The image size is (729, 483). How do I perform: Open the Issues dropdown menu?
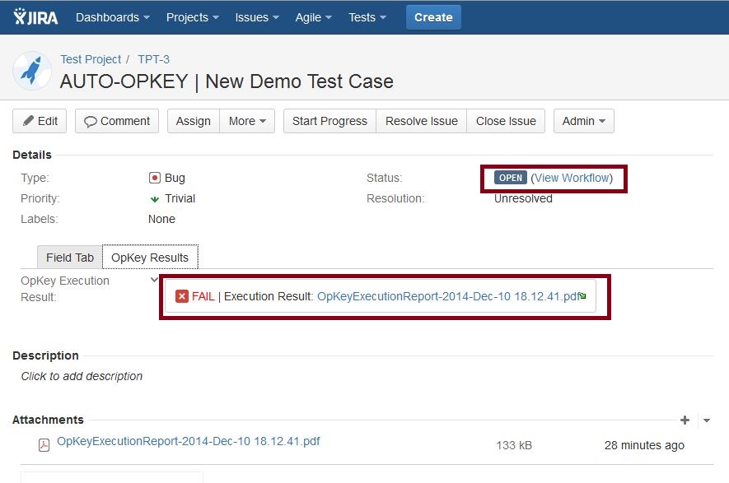(x=257, y=17)
